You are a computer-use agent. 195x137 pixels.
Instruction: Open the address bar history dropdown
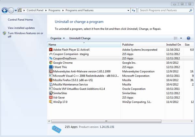pos(128,11)
